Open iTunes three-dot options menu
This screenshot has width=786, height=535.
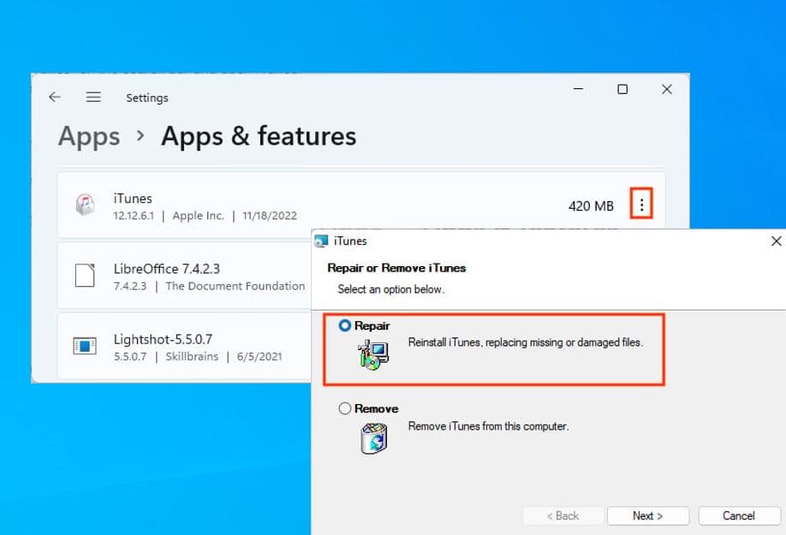(641, 205)
